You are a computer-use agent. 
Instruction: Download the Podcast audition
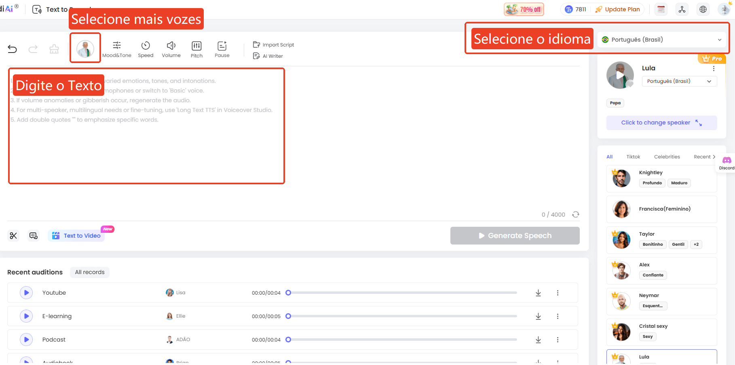coord(538,340)
